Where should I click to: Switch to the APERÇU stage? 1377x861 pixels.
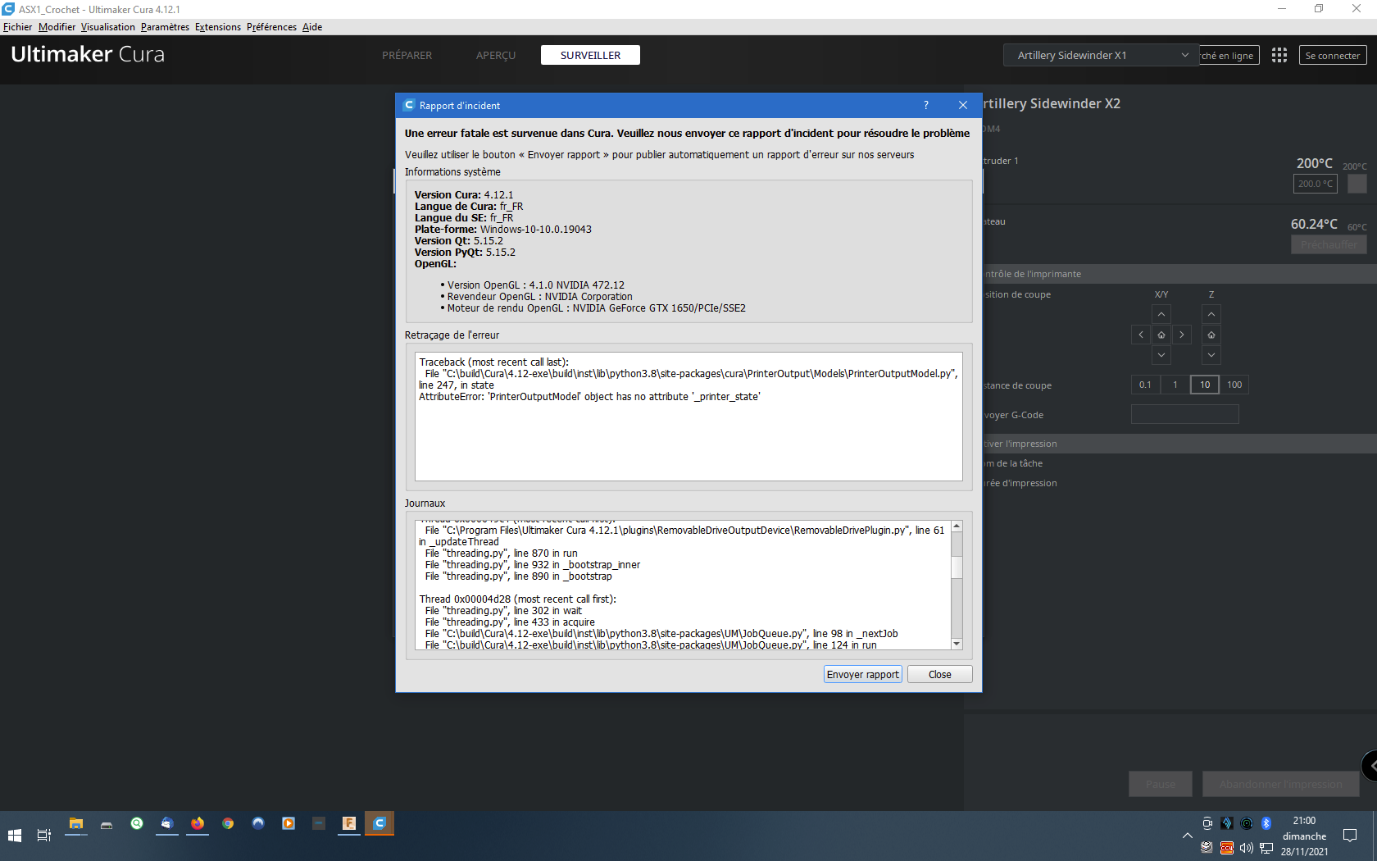coord(496,55)
